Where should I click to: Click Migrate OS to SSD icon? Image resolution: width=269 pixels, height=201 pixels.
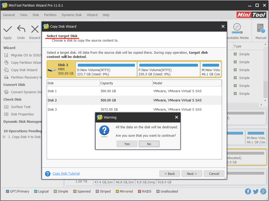(6, 55)
